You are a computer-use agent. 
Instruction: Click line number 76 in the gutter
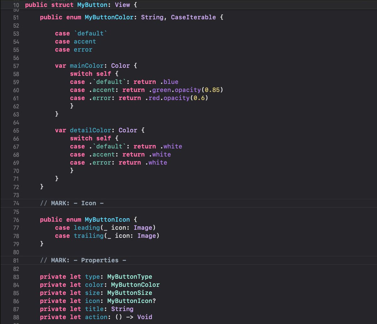16,220
